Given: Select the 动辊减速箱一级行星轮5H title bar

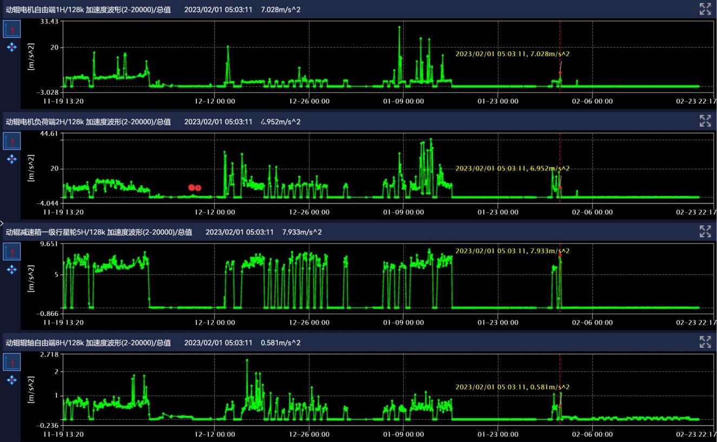Looking at the screenshot, I should coord(98,232).
